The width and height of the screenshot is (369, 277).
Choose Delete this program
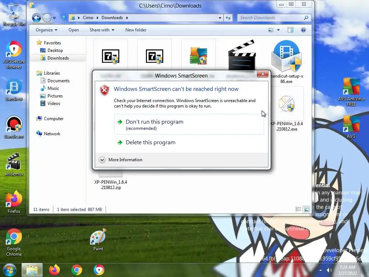point(189,142)
